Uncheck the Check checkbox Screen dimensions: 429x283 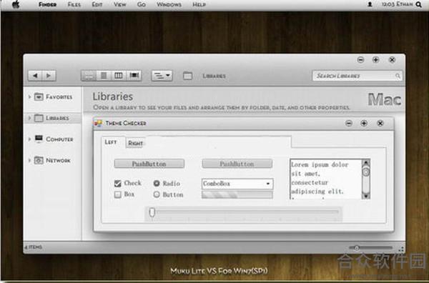pos(118,183)
